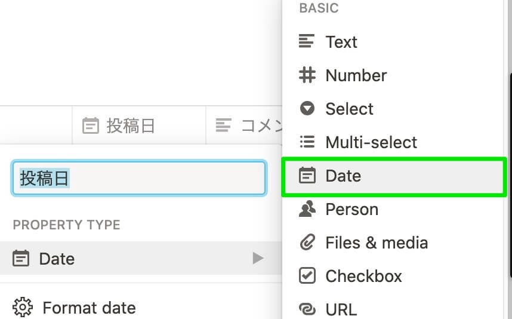Select Date in the Basic list
The height and width of the screenshot is (319, 512).
pyautogui.click(x=394, y=176)
